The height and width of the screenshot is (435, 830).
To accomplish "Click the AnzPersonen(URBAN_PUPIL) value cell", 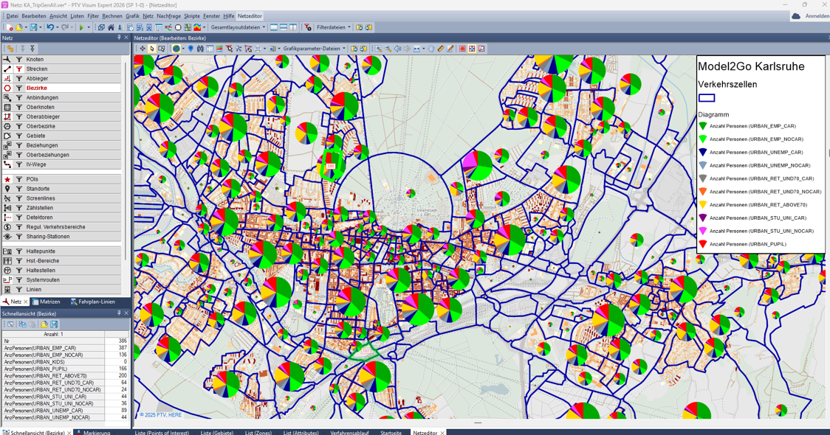I will 116,369.
